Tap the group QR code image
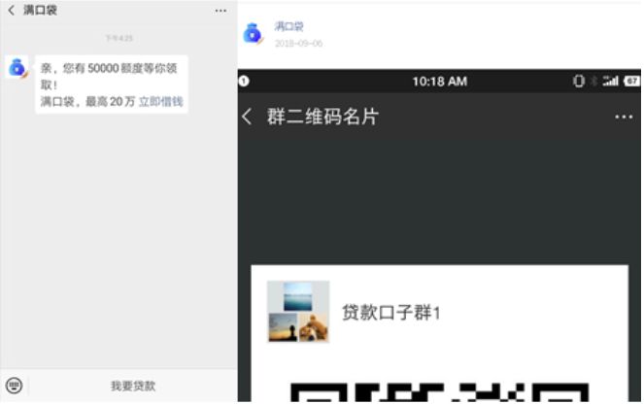The image size is (644, 404). 439,392
